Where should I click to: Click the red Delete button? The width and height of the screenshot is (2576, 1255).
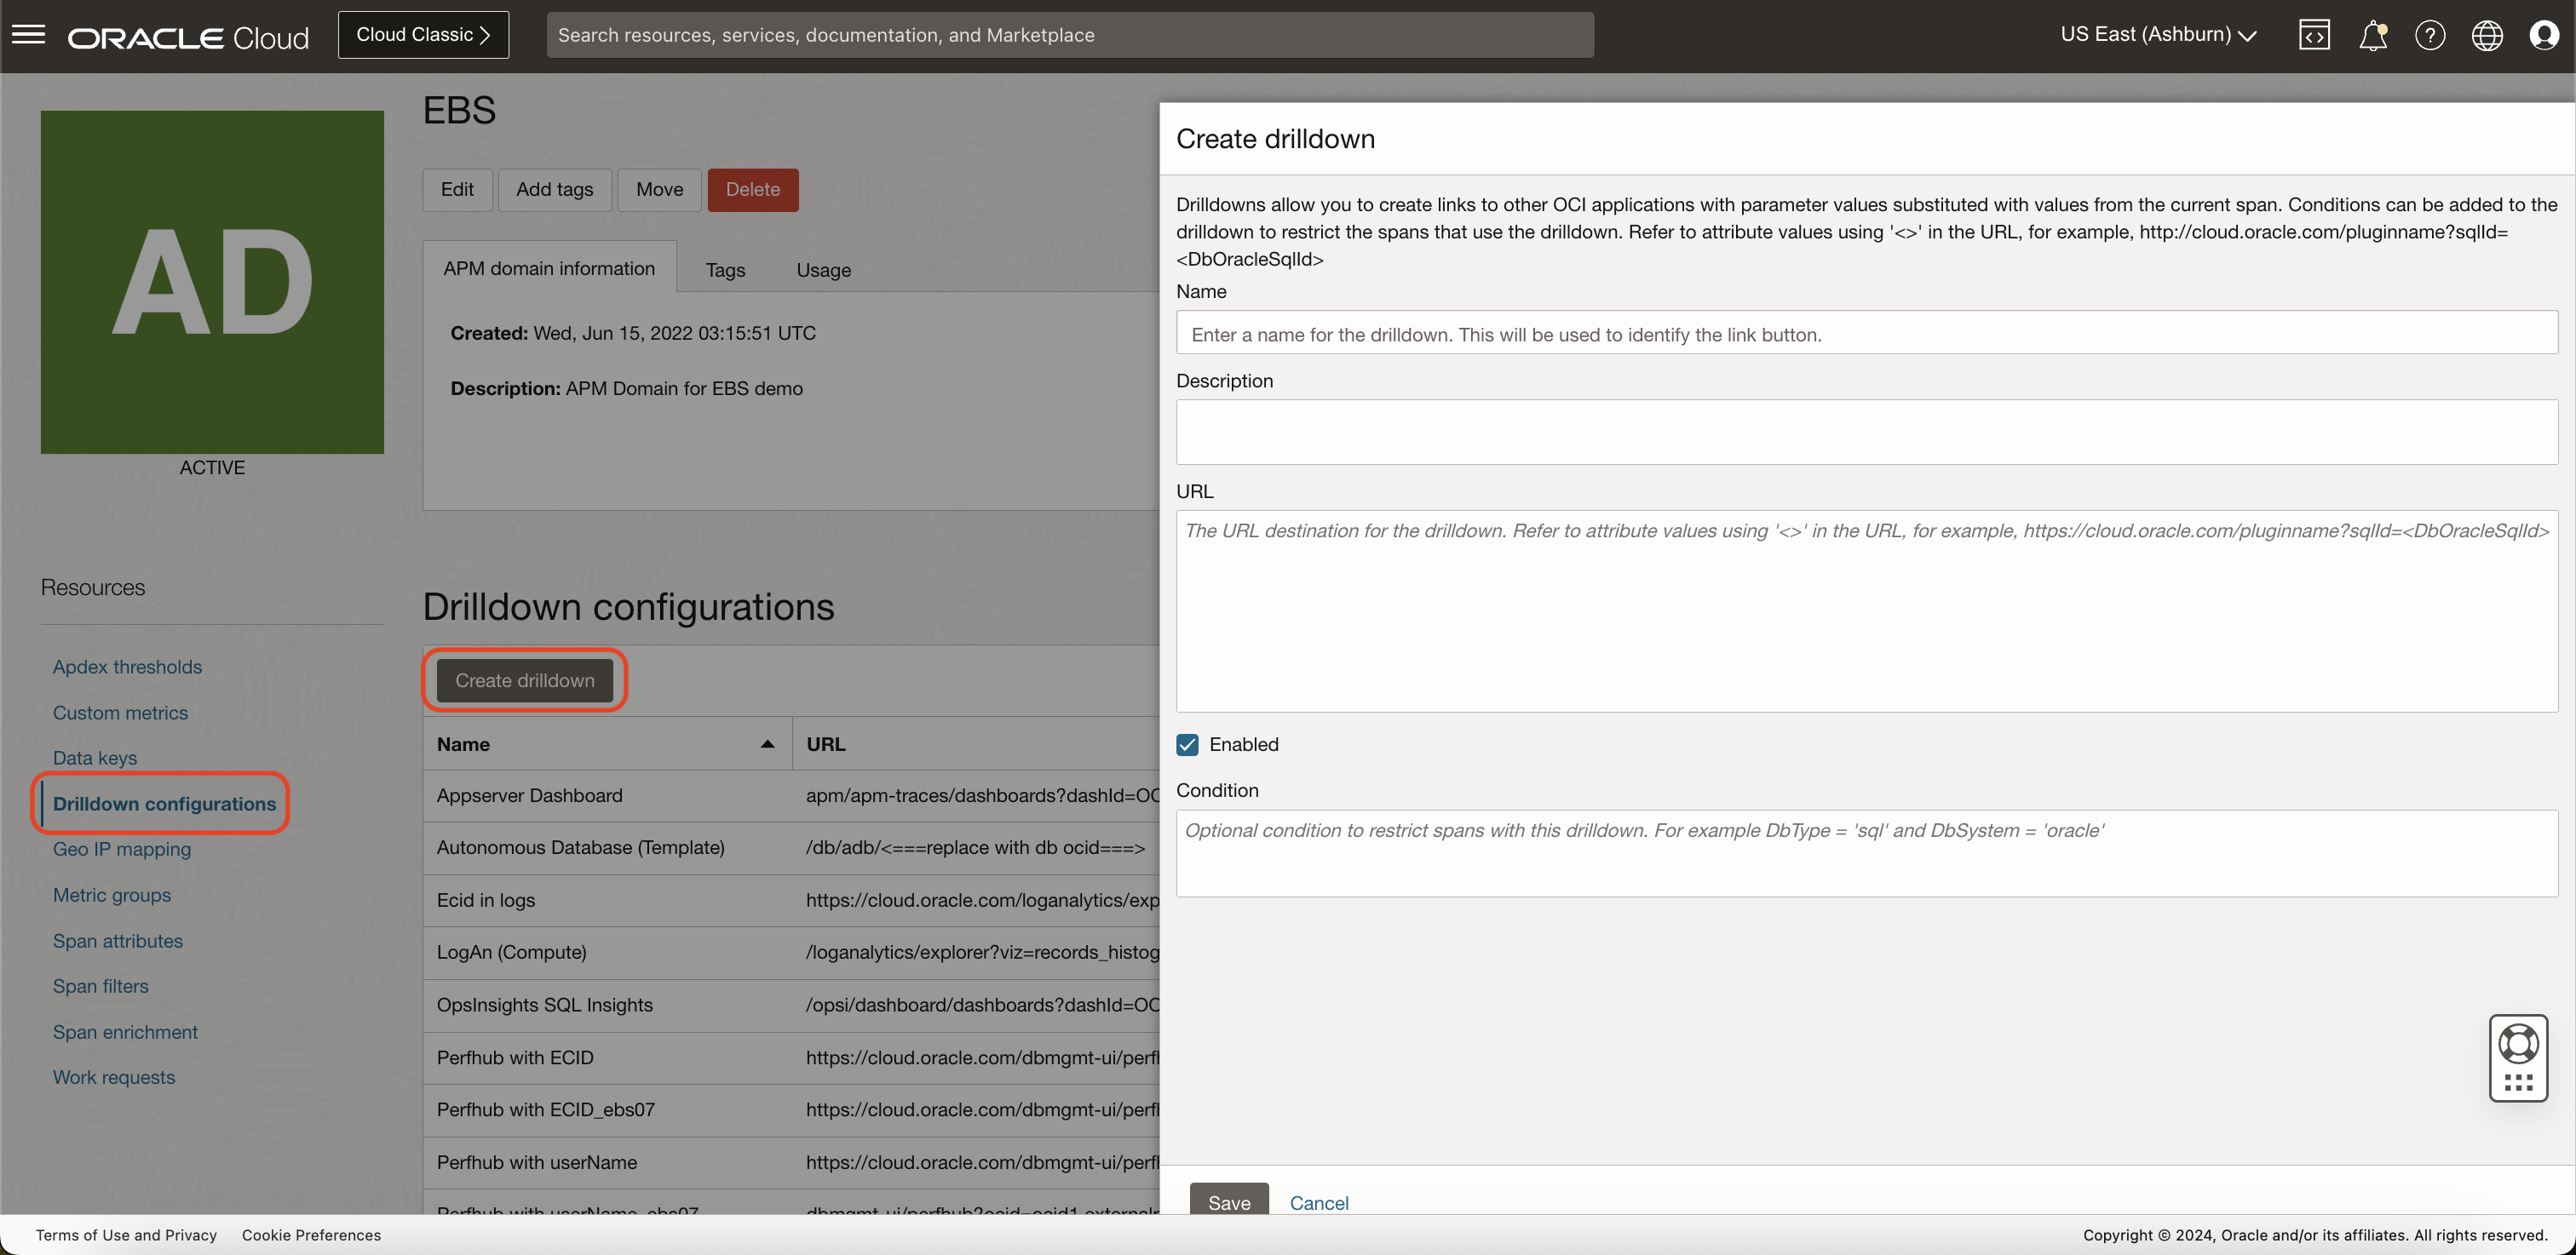[x=752, y=189]
